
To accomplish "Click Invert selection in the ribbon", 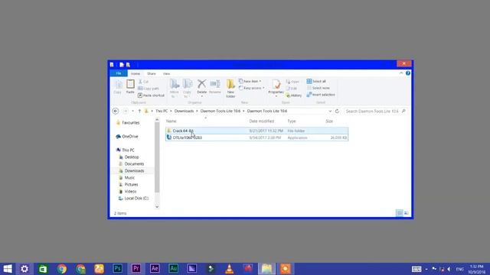I will (321, 95).
